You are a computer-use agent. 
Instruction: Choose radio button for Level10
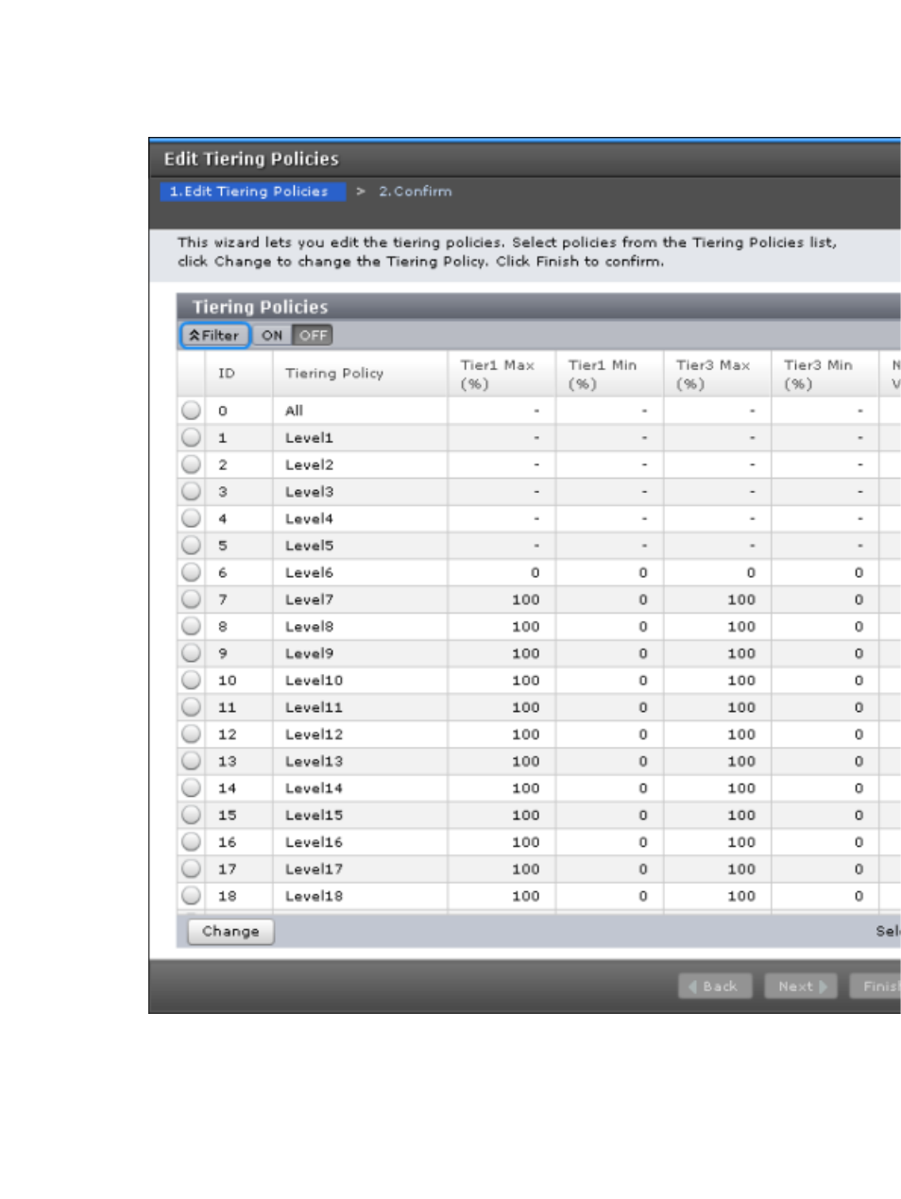[191, 680]
